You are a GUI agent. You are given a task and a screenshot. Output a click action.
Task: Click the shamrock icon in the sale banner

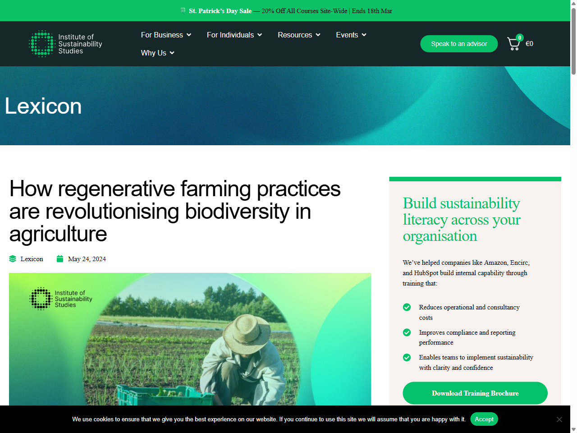tap(182, 10)
